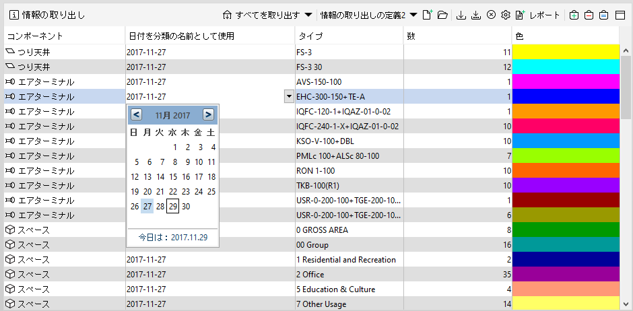Click the date cell in the FS-3 30 row
633x311 pixels.
[x=210, y=67]
